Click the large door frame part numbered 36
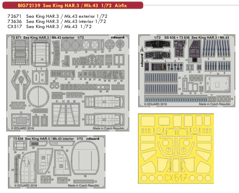This screenshot has height=193, width=239. tap(85, 158)
